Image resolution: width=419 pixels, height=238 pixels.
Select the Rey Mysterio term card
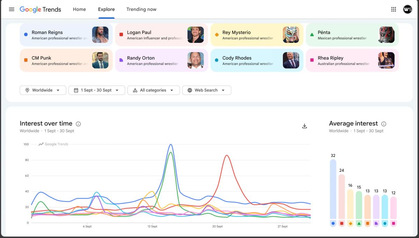click(257, 35)
